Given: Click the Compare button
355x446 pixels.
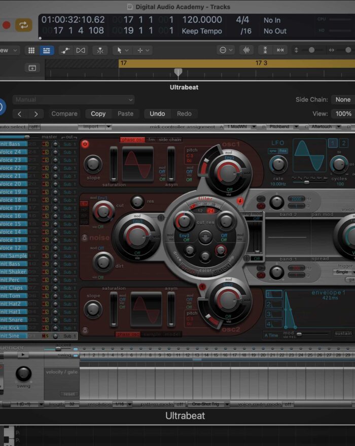Looking at the screenshot, I should click(x=64, y=114).
